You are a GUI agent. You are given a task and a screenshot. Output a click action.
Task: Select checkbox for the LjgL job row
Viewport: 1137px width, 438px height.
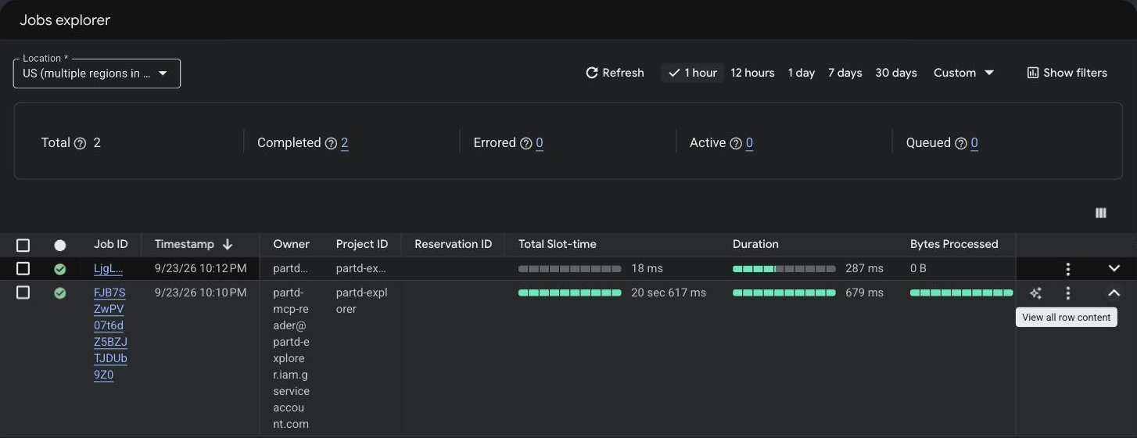pos(23,268)
